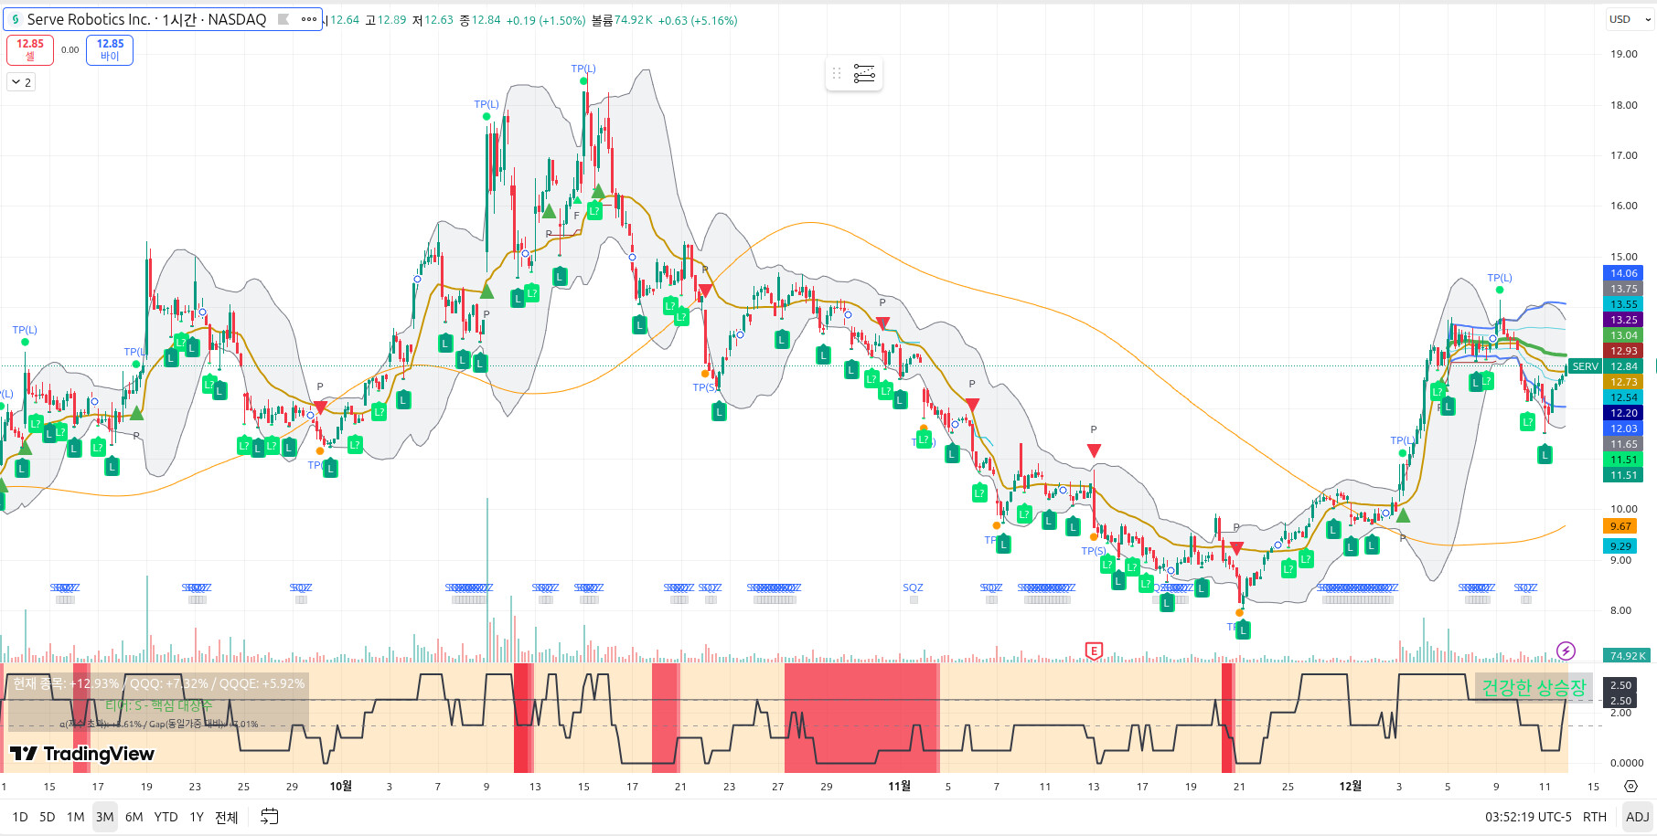Image resolution: width=1657 pixels, height=836 pixels.
Task: Toggle RTH trading session button
Action: pyautogui.click(x=1595, y=817)
